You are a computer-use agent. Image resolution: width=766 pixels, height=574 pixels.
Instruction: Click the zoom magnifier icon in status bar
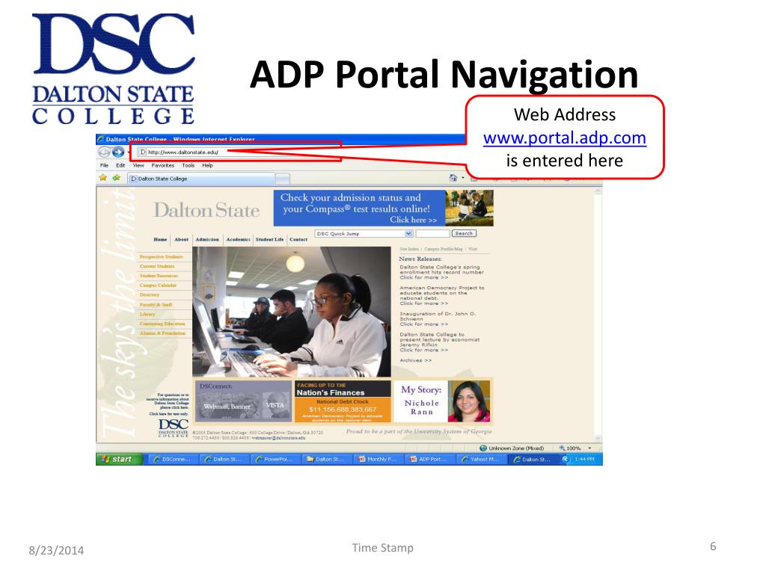tap(562, 448)
